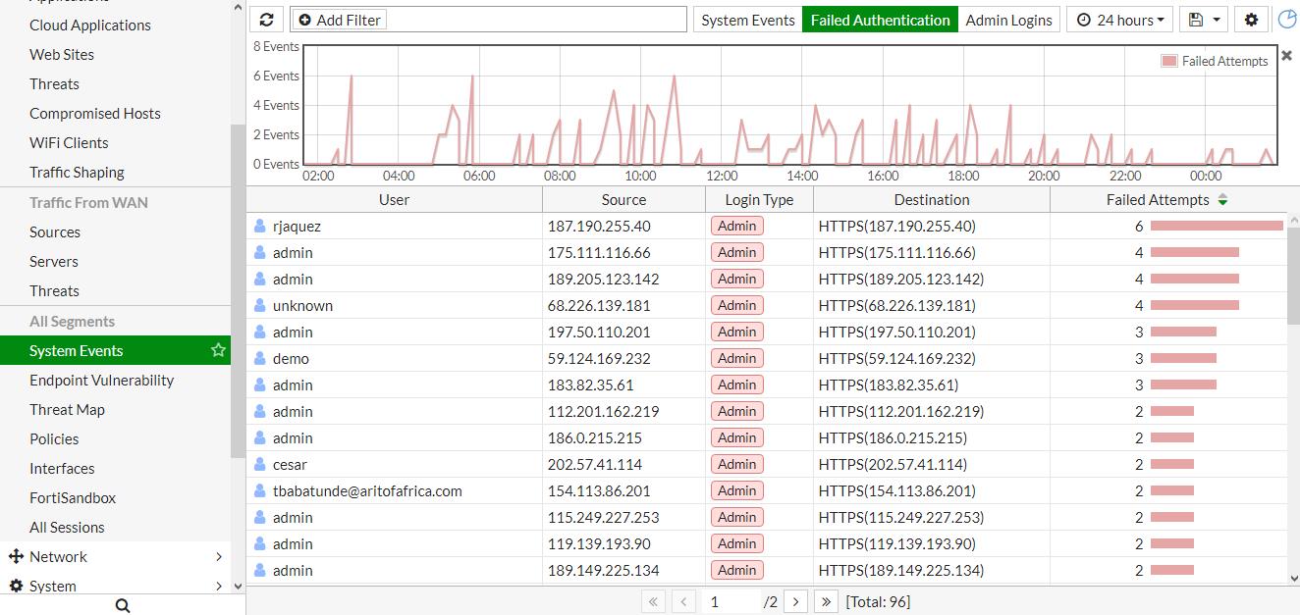The height and width of the screenshot is (615, 1300).
Task: Open the save options dropdown
Action: pos(1205,20)
